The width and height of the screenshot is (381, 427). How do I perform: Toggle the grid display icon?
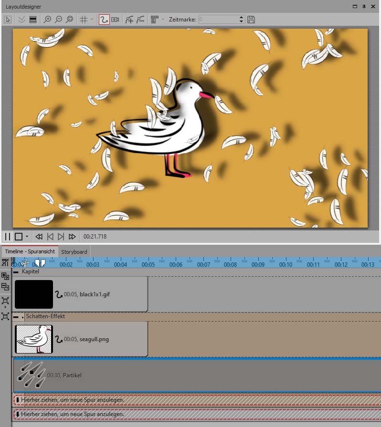tap(84, 20)
